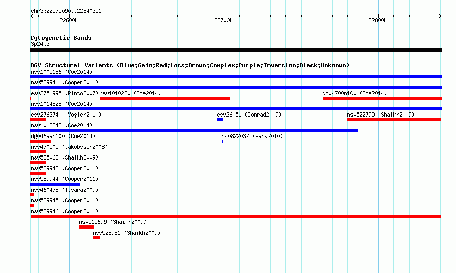This screenshot has width=456, height=273.
Task: Click the nsv525062 (Shaikh2009) label
Action: 65,157
